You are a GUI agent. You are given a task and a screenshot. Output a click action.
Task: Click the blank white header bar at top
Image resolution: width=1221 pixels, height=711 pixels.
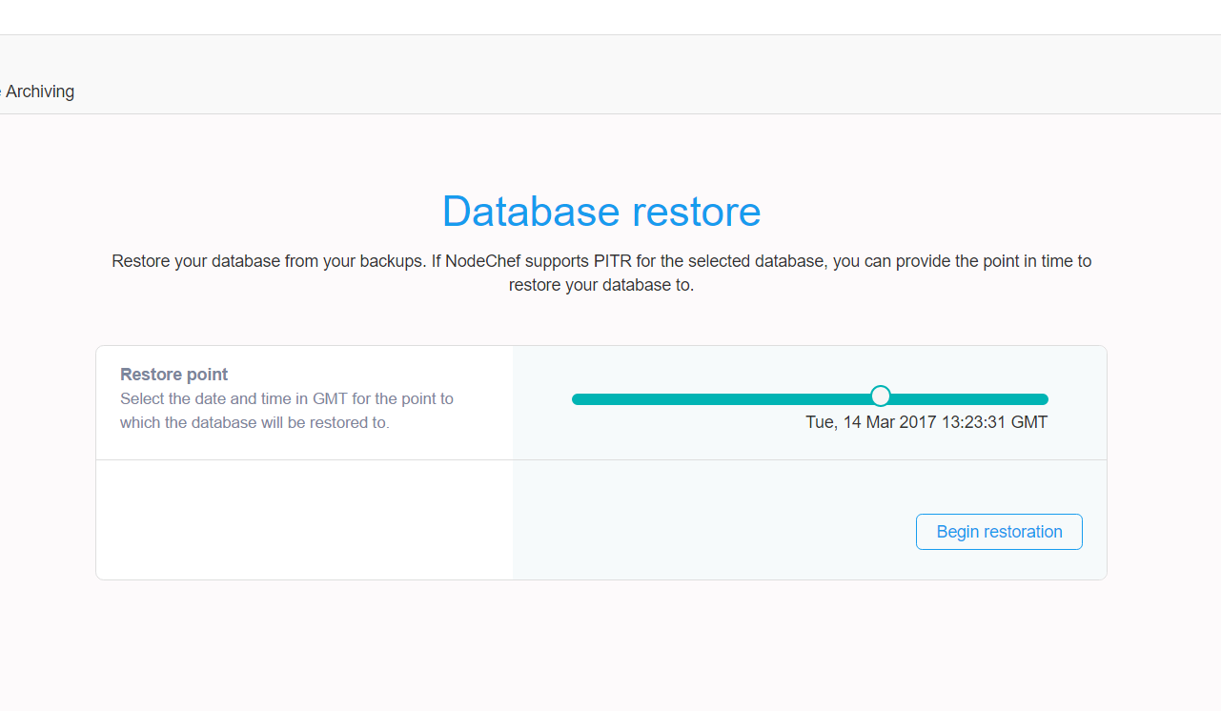point(610,17)
